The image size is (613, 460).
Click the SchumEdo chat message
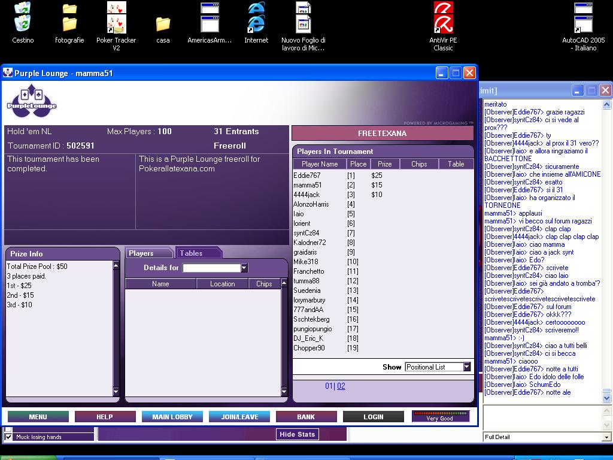[x=523, y=385]
